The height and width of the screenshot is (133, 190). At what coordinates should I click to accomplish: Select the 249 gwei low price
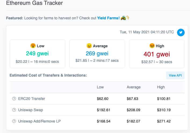[37, 54]
